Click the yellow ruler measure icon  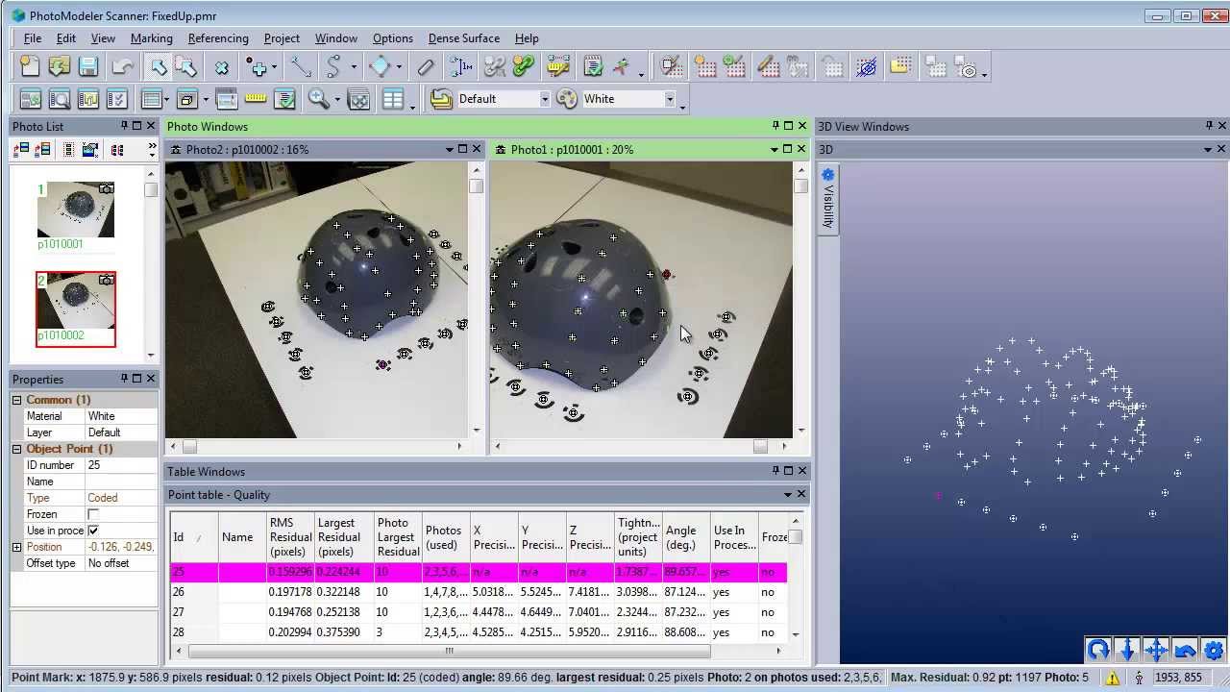tap(256, 99)
